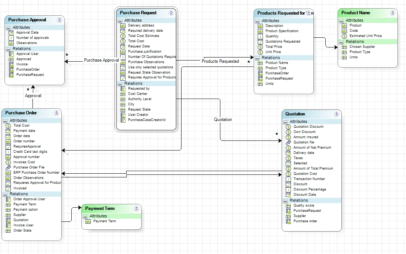Click the Cost Center table icon
Viewport: 406px width, 254px height.
(x=123, y=94)
